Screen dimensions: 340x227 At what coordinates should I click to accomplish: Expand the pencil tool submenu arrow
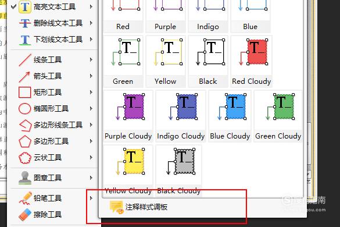[91, 198]
